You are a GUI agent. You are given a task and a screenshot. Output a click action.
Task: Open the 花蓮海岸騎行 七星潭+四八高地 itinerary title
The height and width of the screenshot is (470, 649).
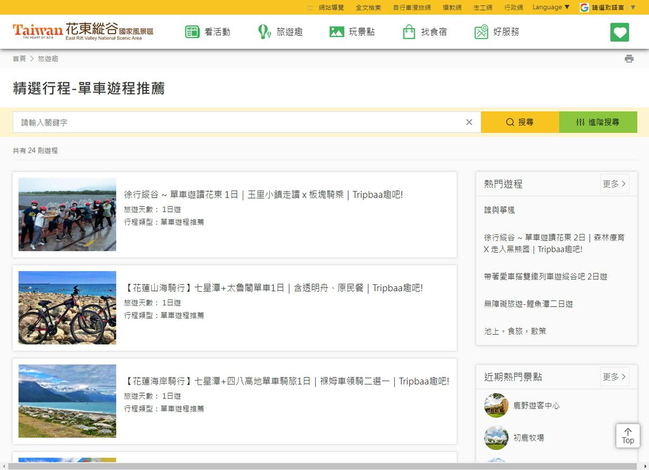click(x=287, y=381)
